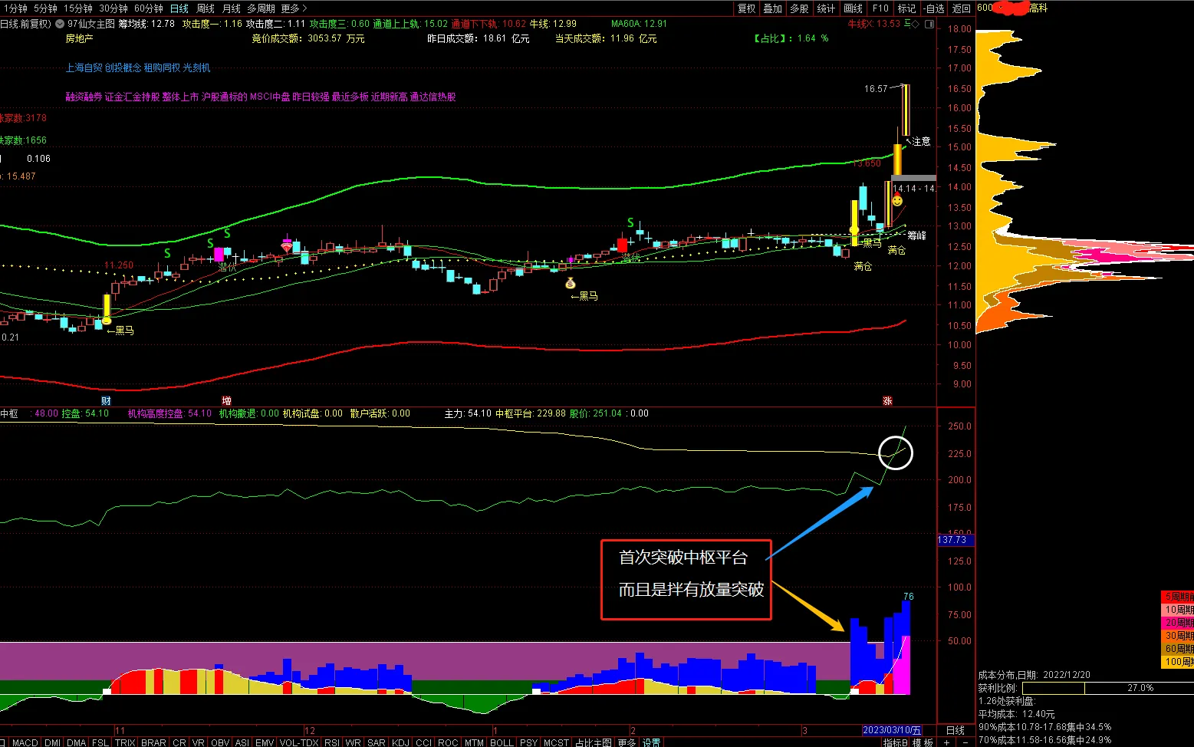
Task: Click the 叠加 overlay button
Action: [772, 8]
